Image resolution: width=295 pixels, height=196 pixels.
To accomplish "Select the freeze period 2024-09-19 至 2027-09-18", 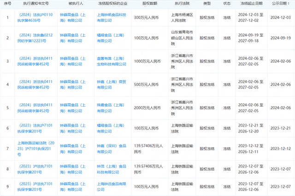I will pyautogui.click(x=251, y=38).
